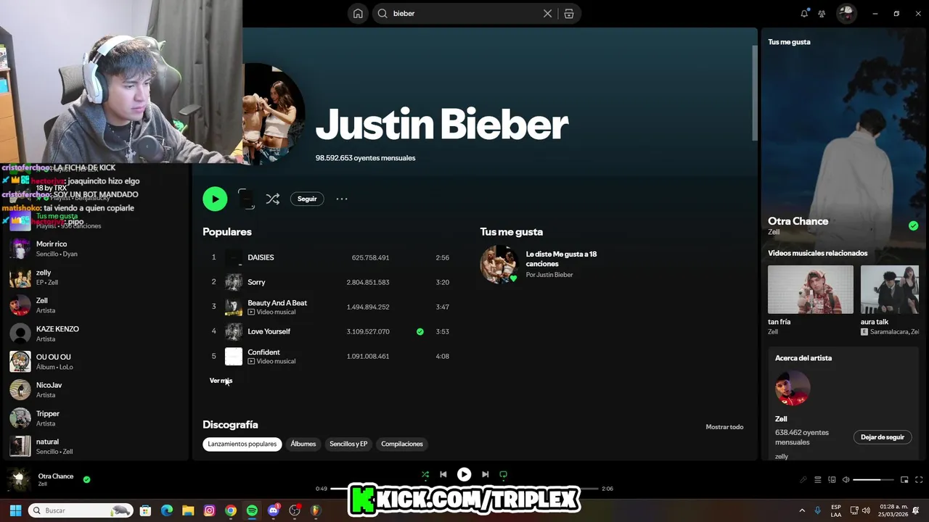929x522 pixels.
Task: Open the Windows Start menu
Action: coord(15,510)
